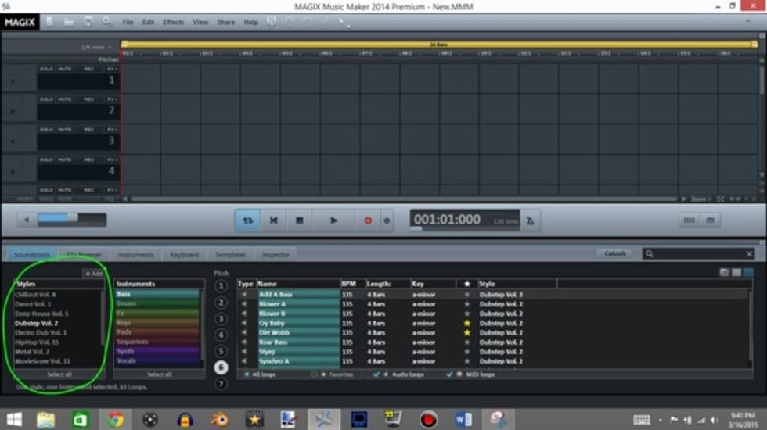Arm REC on track 3
Viewport: 767px width, 430px height.
(89, 130)
